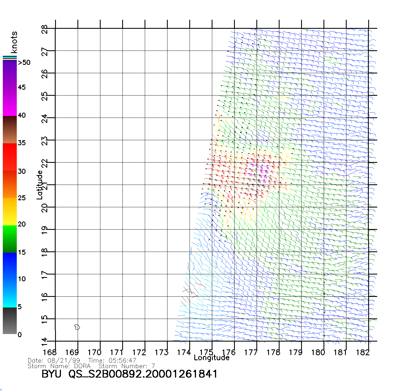The width and height of the screenshot is (397, 391).
Task: Click the gray 0-5 knots color band
Action: (10, 321)
